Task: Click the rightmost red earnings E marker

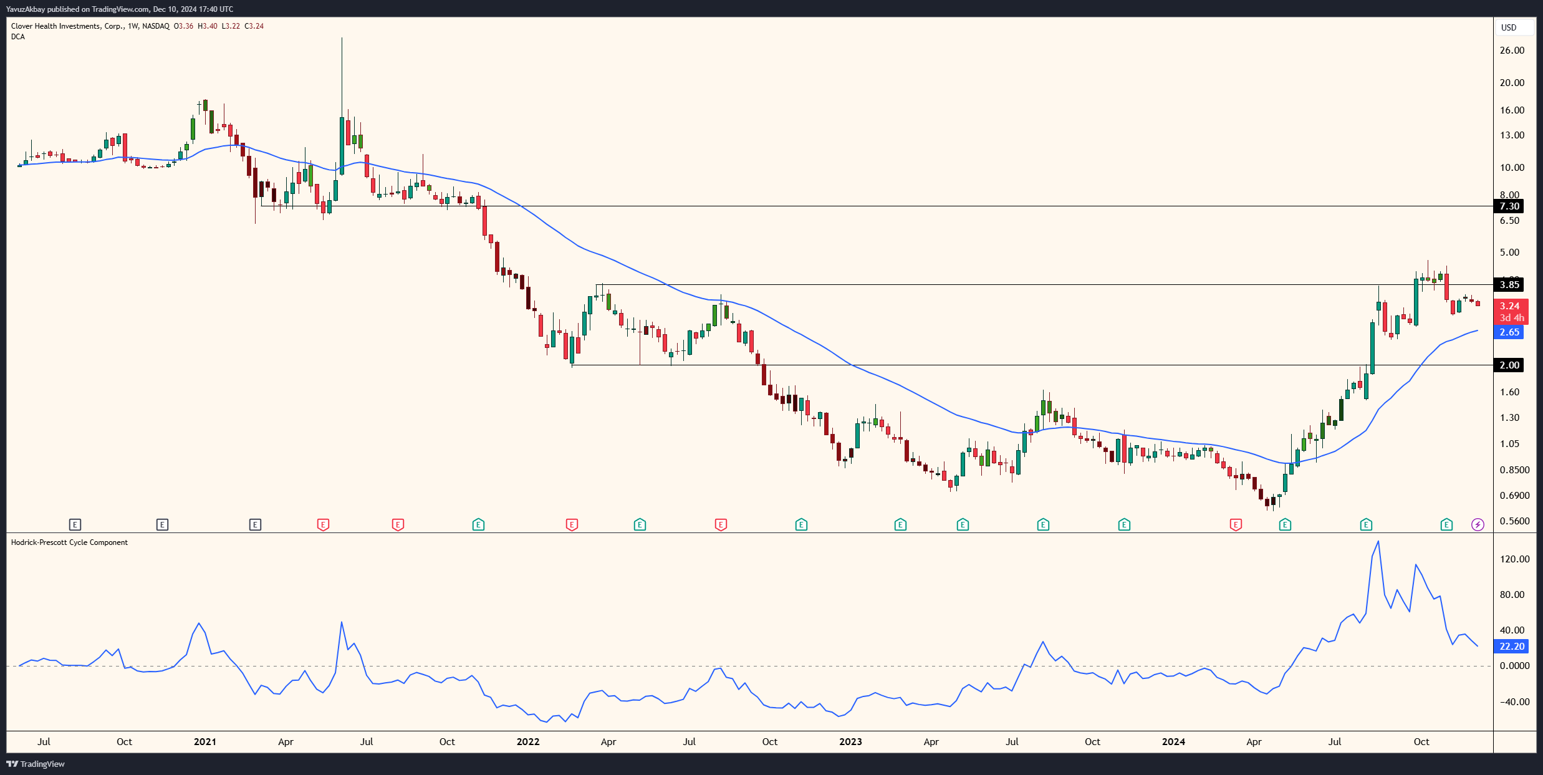Action: [x=1236, y=524]
